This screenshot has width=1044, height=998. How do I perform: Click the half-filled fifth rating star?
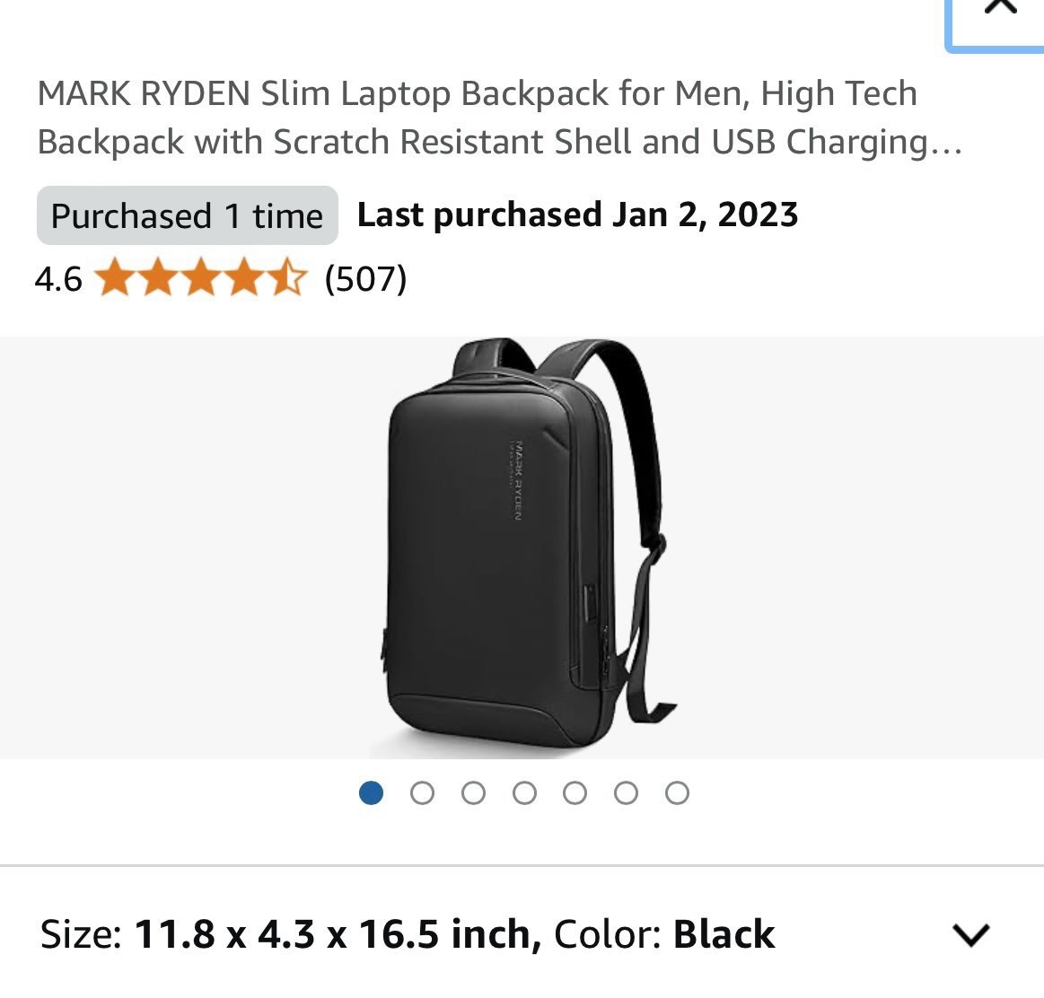[x=289, y=277]
